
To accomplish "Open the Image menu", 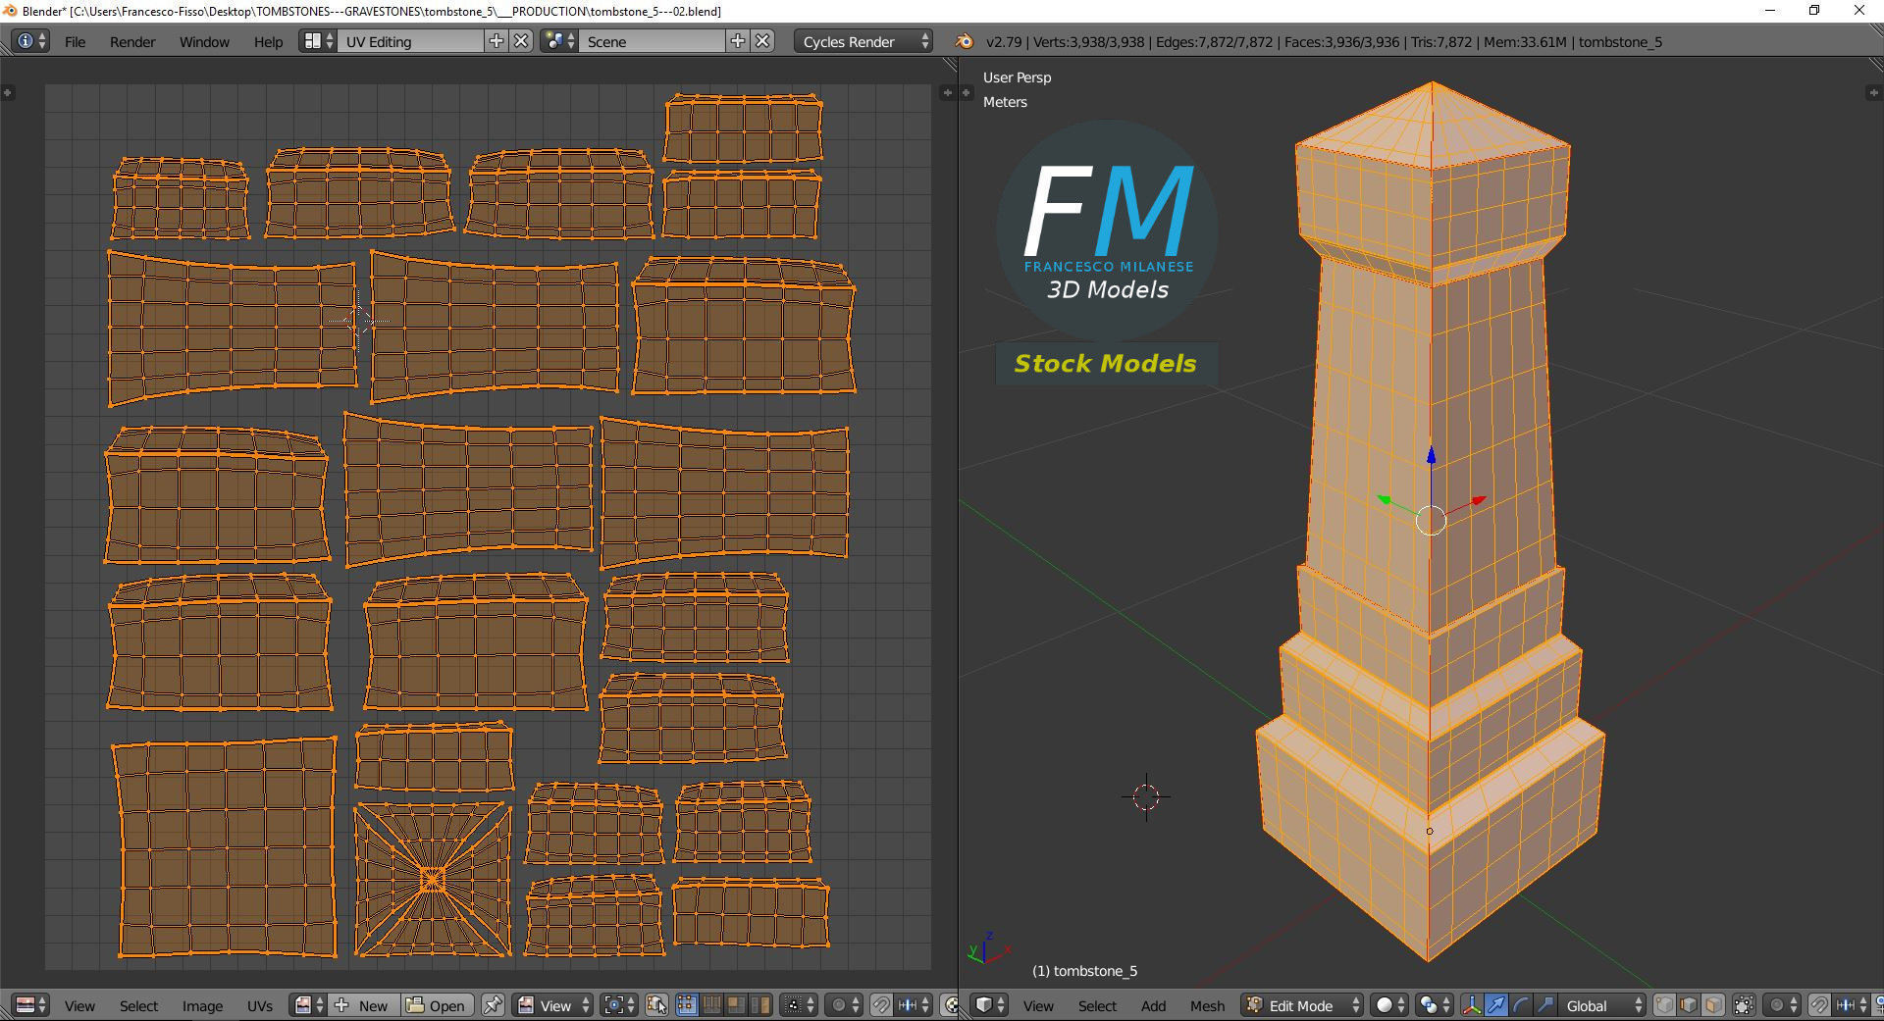I will [x=202, y=1005].
